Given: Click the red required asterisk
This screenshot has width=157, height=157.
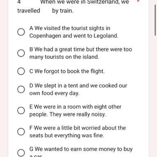Looking at the screenshot, I should (139, 1).
